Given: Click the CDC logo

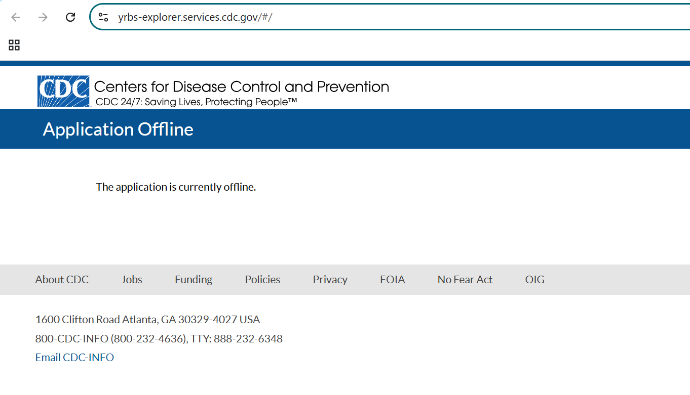Looking at the screenshot, I should coord(63,92).
